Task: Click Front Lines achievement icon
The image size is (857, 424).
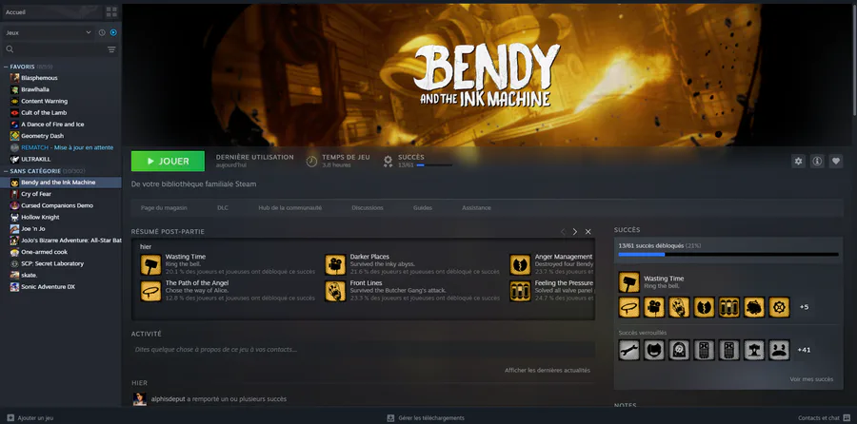Action: tap(335, 291)
